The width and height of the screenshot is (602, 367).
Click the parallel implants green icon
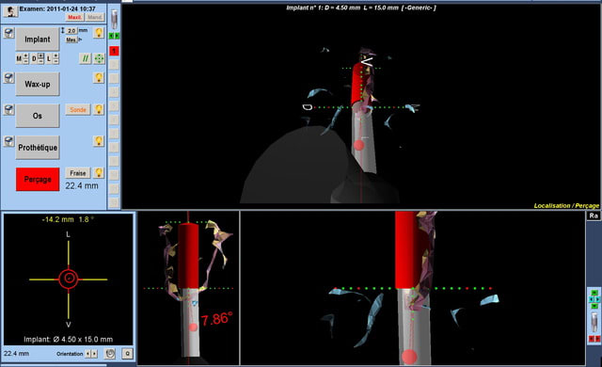[x=86, y=58]
